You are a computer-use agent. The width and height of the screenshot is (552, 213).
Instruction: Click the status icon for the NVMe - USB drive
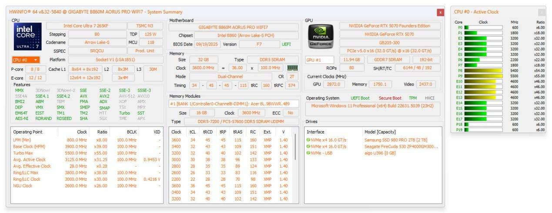tap(308, 153)
